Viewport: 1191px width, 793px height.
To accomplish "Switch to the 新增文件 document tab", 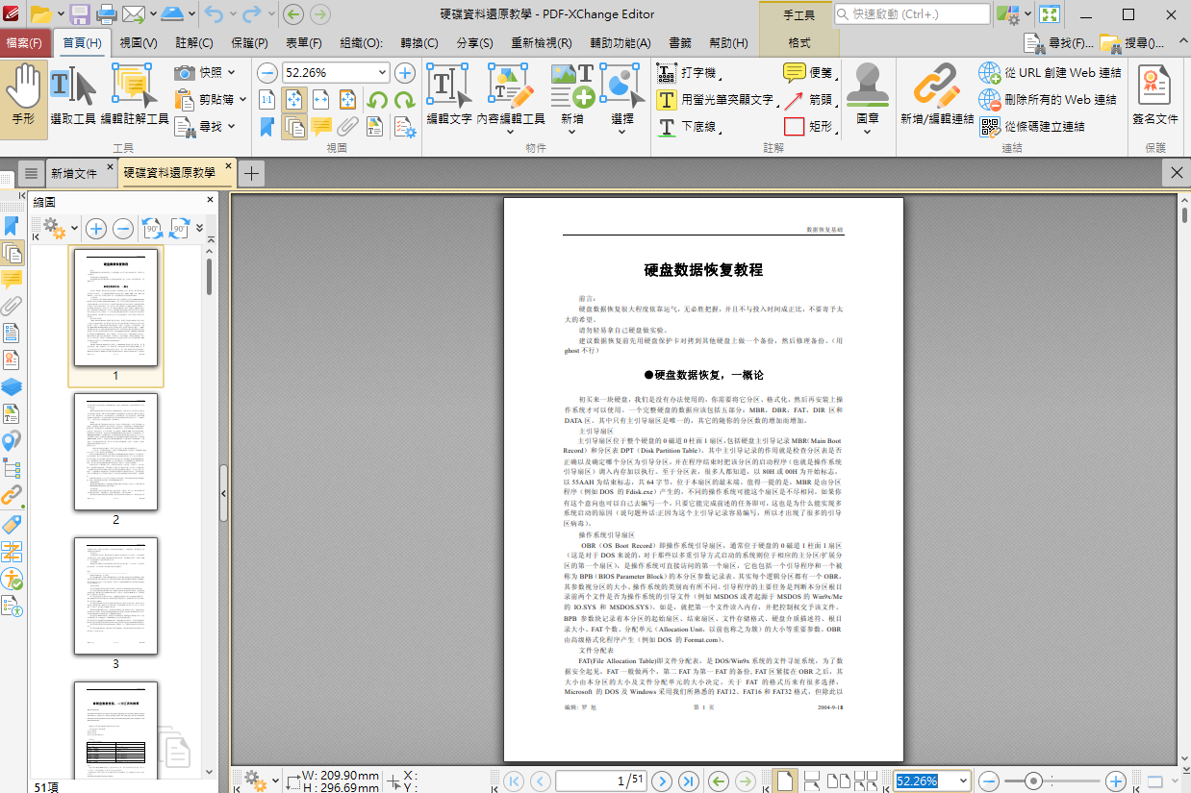I will click(x=74, y=173).
